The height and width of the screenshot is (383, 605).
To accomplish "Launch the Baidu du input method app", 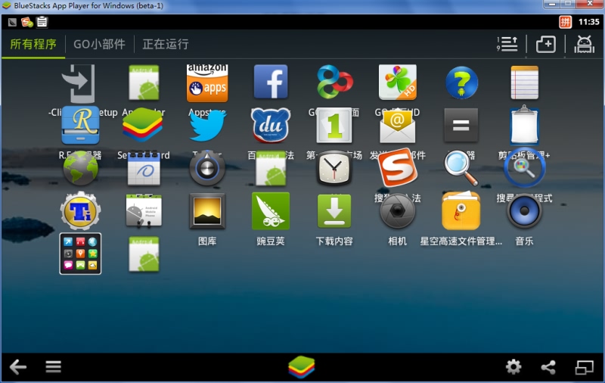I will (x=271, y=126).
